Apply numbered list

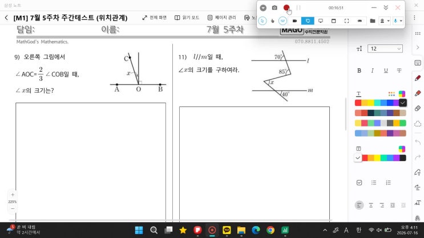388,183
